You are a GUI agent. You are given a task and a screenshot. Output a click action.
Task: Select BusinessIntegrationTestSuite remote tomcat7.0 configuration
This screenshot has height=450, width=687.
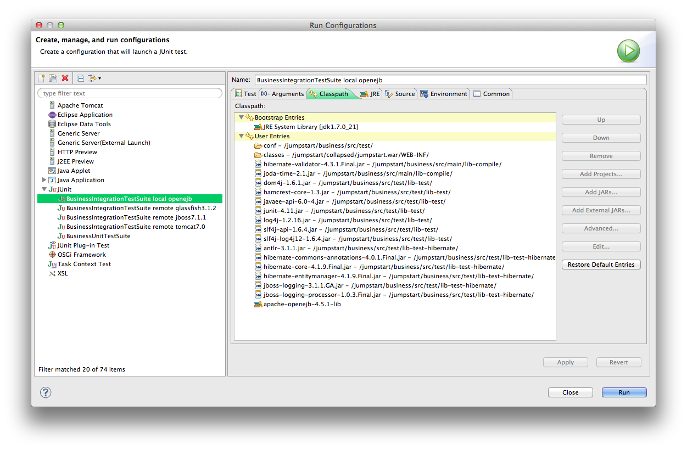click(x=136, y=227)
